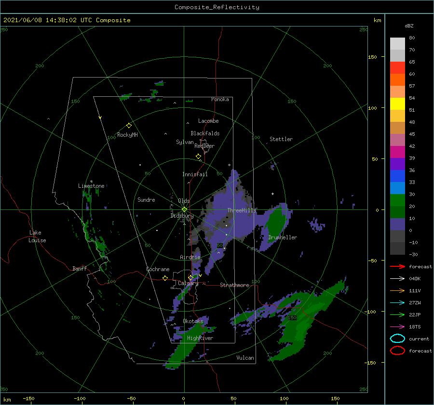Click the Lake Louise label
Viewport: 434px width, 405px height.
click(37, 236)
